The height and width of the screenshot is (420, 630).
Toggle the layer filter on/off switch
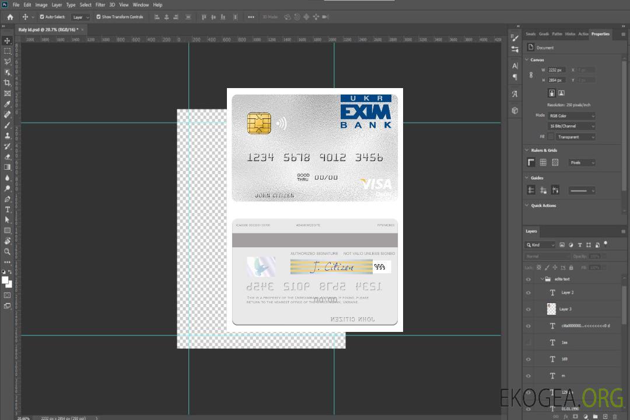tap(605, 244)
